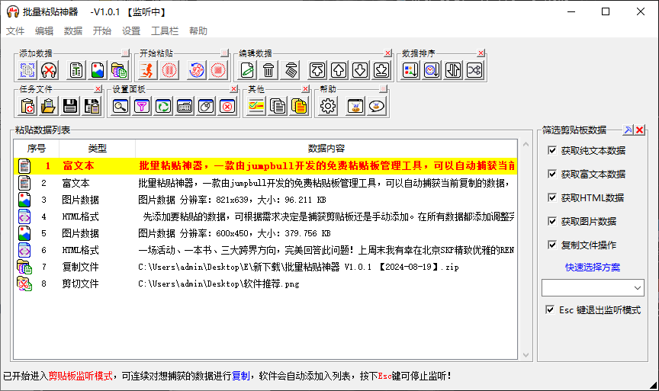This screenshot has width=659, height=391.
Task: Start pasting with running man icon
Action: pyautogui.click(x=148, y=70)
